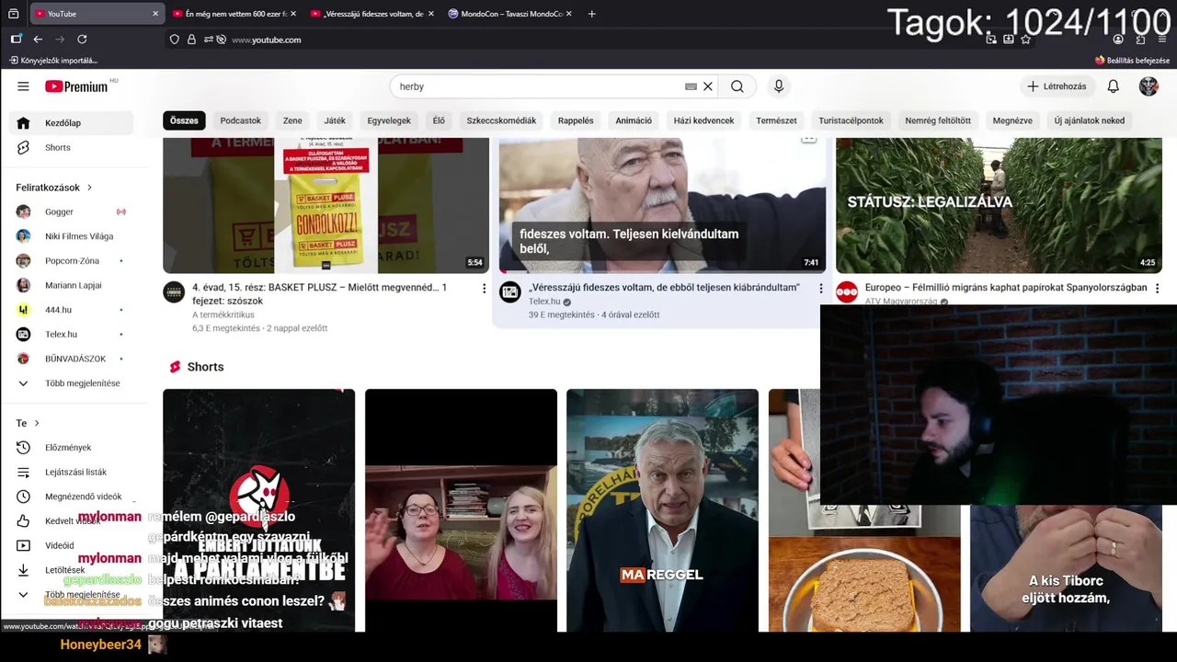Start voice search with the microphone
This screenshot has height=662, width=1177.
tap(779, 86)
